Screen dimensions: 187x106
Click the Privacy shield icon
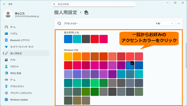pos(6,93)
